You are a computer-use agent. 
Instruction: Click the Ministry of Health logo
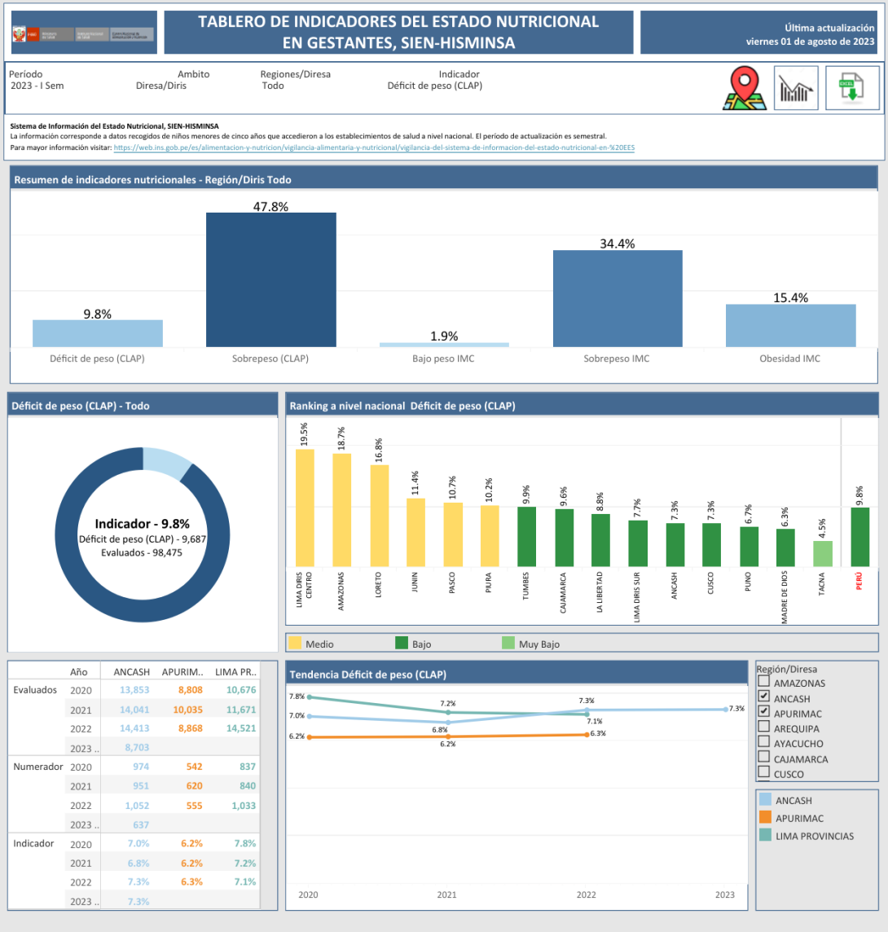pos(84,33)
